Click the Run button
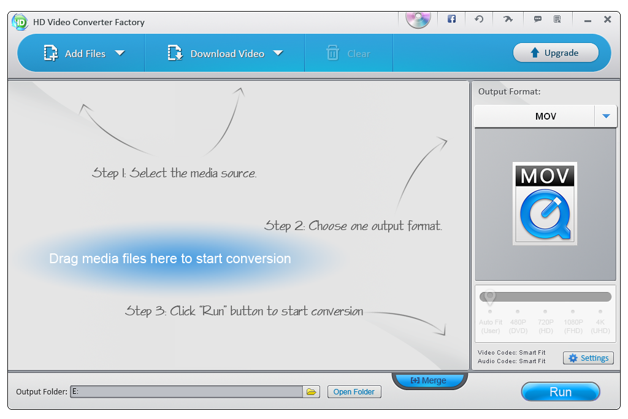628x419 pixels. [561, 391]
